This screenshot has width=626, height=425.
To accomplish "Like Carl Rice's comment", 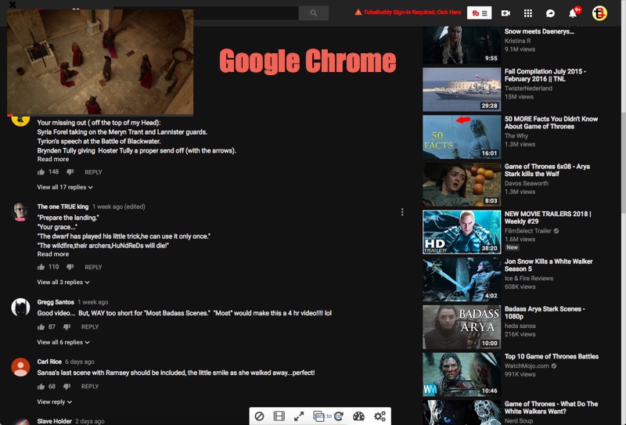I will [41, 387].
